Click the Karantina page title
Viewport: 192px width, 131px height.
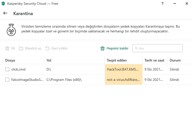[23, 13]
